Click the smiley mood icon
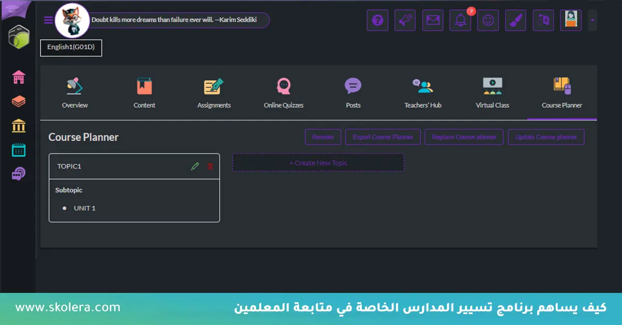Image resolution: width=622 pixels, height=325 pixels. (x=488, y=20)
